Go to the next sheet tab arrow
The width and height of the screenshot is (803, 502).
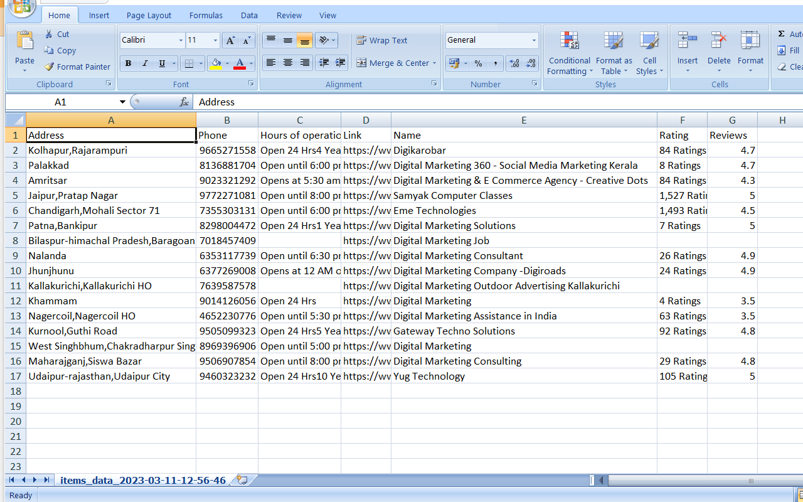(x=34, y=480)
